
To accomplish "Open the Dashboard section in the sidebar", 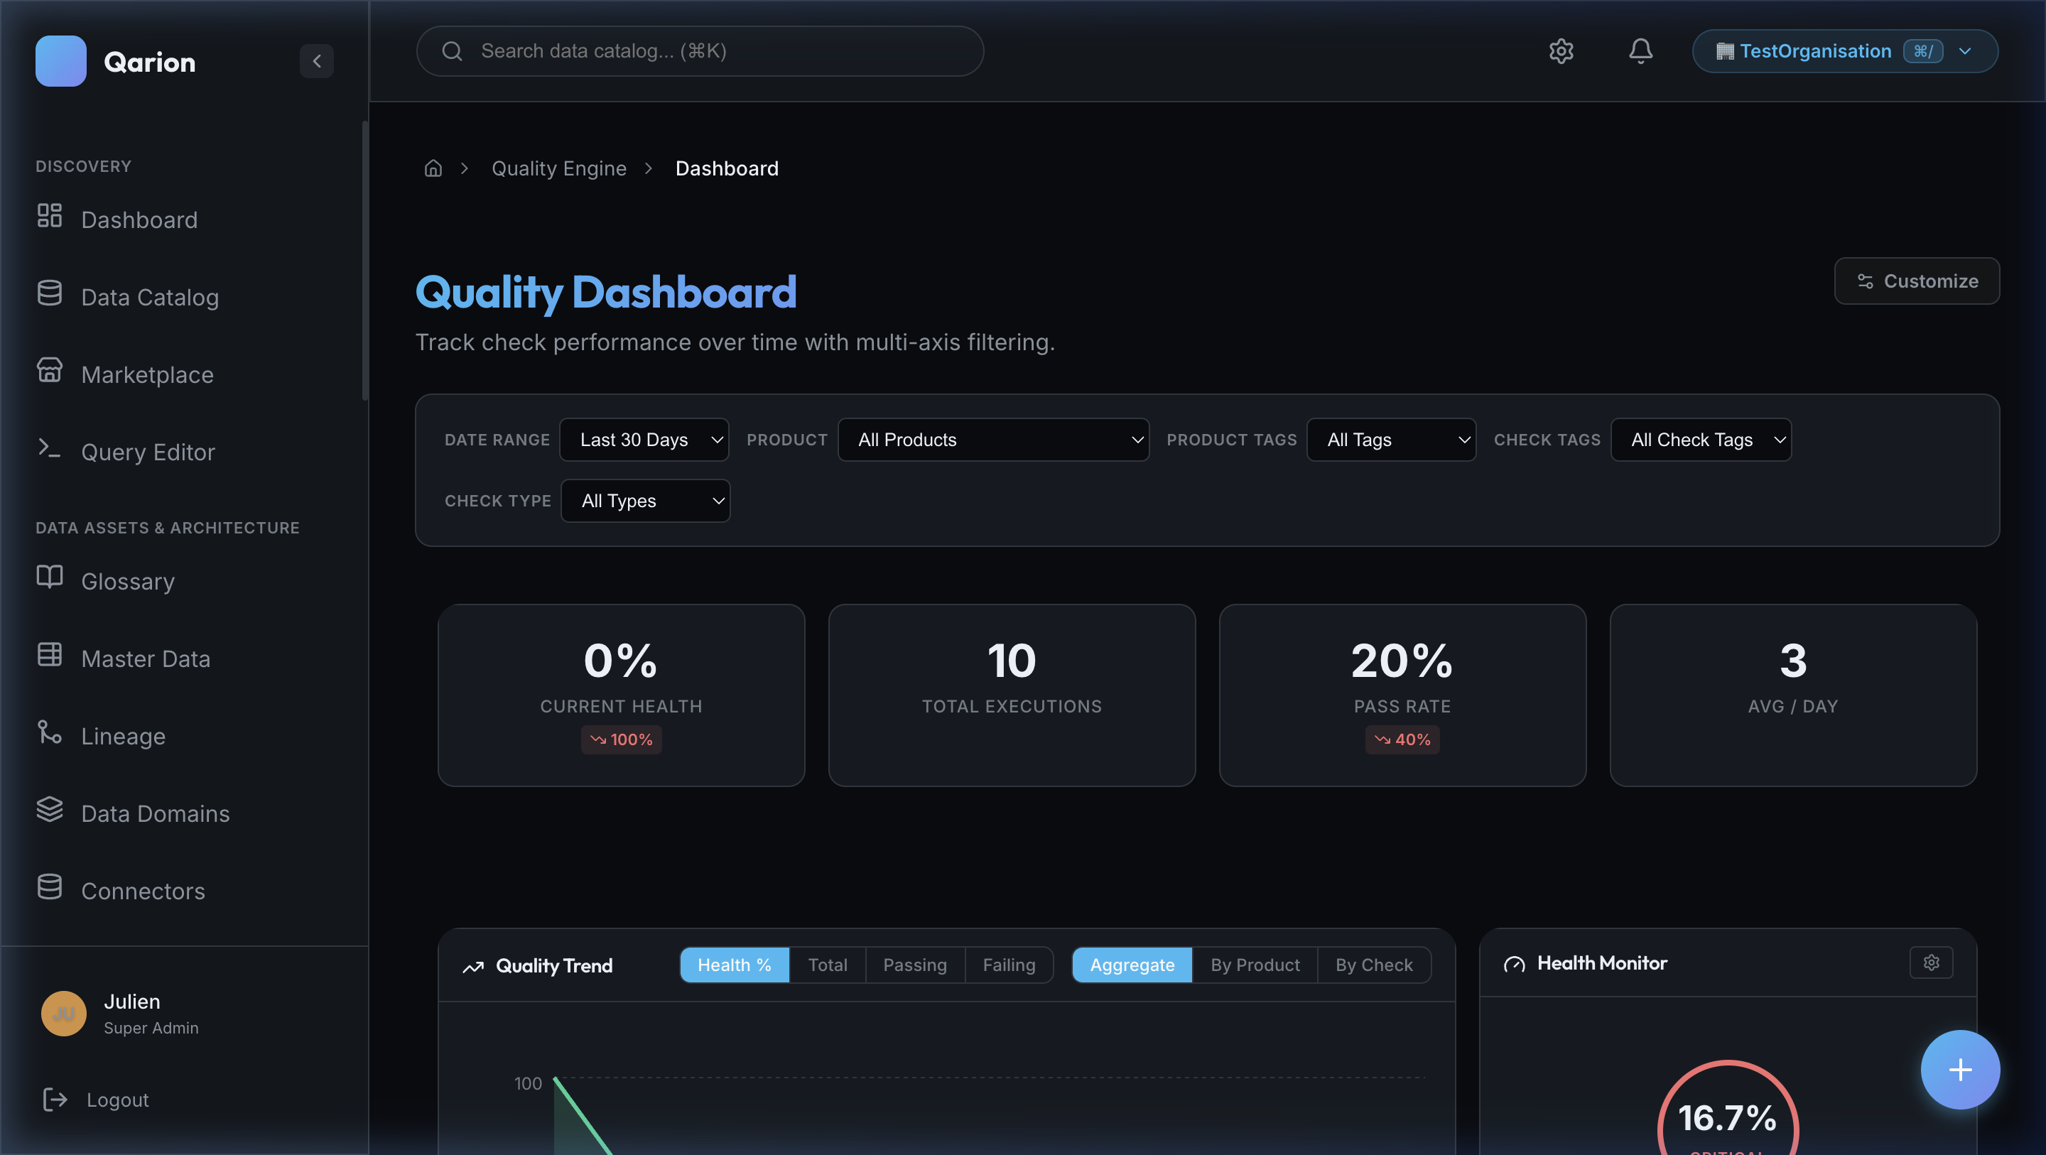I will click(140, 219).
